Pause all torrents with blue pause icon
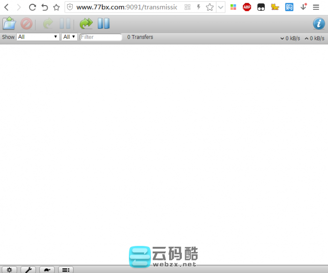The image size is (328, 273). [x=104, y=23]
